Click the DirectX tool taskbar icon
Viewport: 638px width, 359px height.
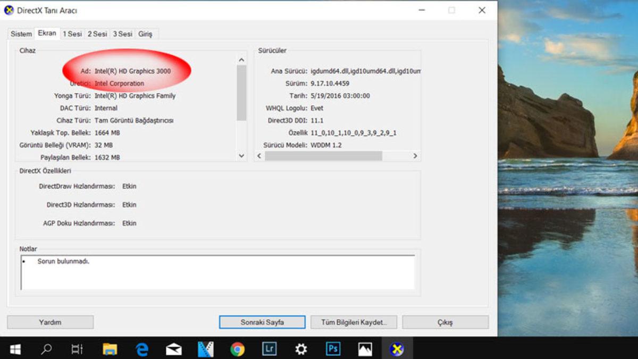pyautogui.click(x=397, y=349)
